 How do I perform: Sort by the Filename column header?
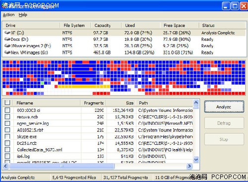tap(46, 103)
